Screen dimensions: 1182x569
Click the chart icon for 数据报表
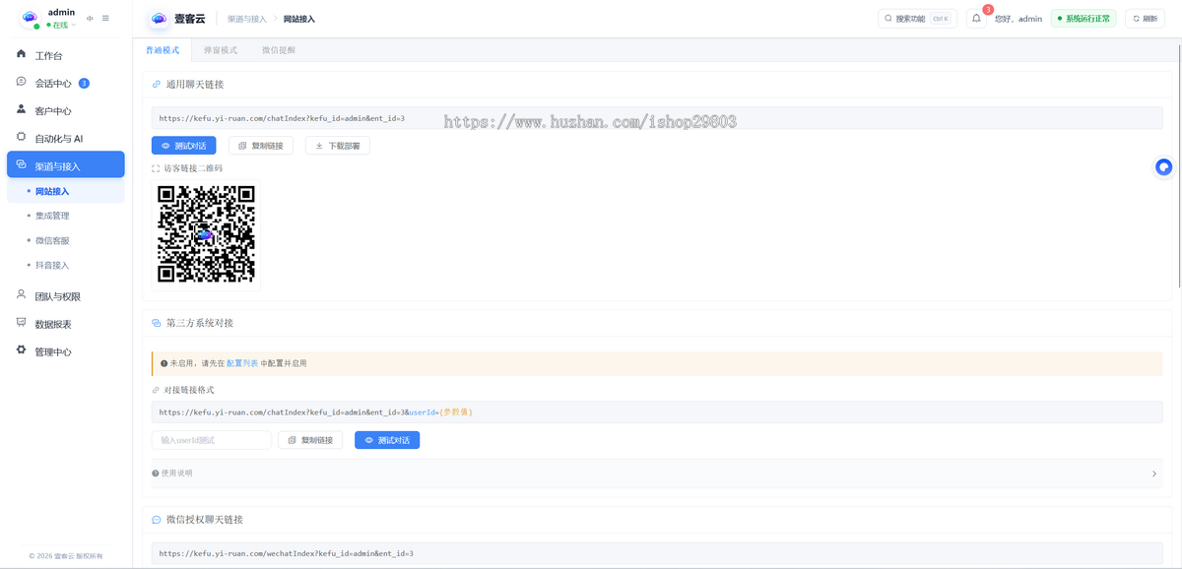click(x=21, y=323)
